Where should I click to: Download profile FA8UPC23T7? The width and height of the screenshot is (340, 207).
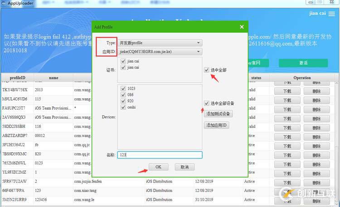[x=287, y=110]
